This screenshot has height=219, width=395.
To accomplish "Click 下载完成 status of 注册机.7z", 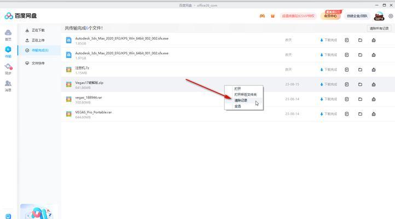I will tap(328, 70).
